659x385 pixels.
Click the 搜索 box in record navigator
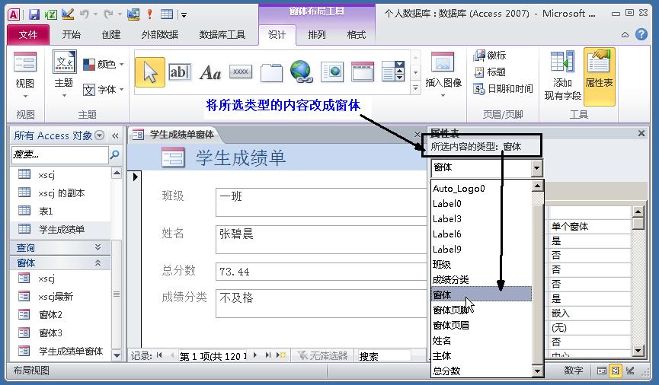(383, 355)
